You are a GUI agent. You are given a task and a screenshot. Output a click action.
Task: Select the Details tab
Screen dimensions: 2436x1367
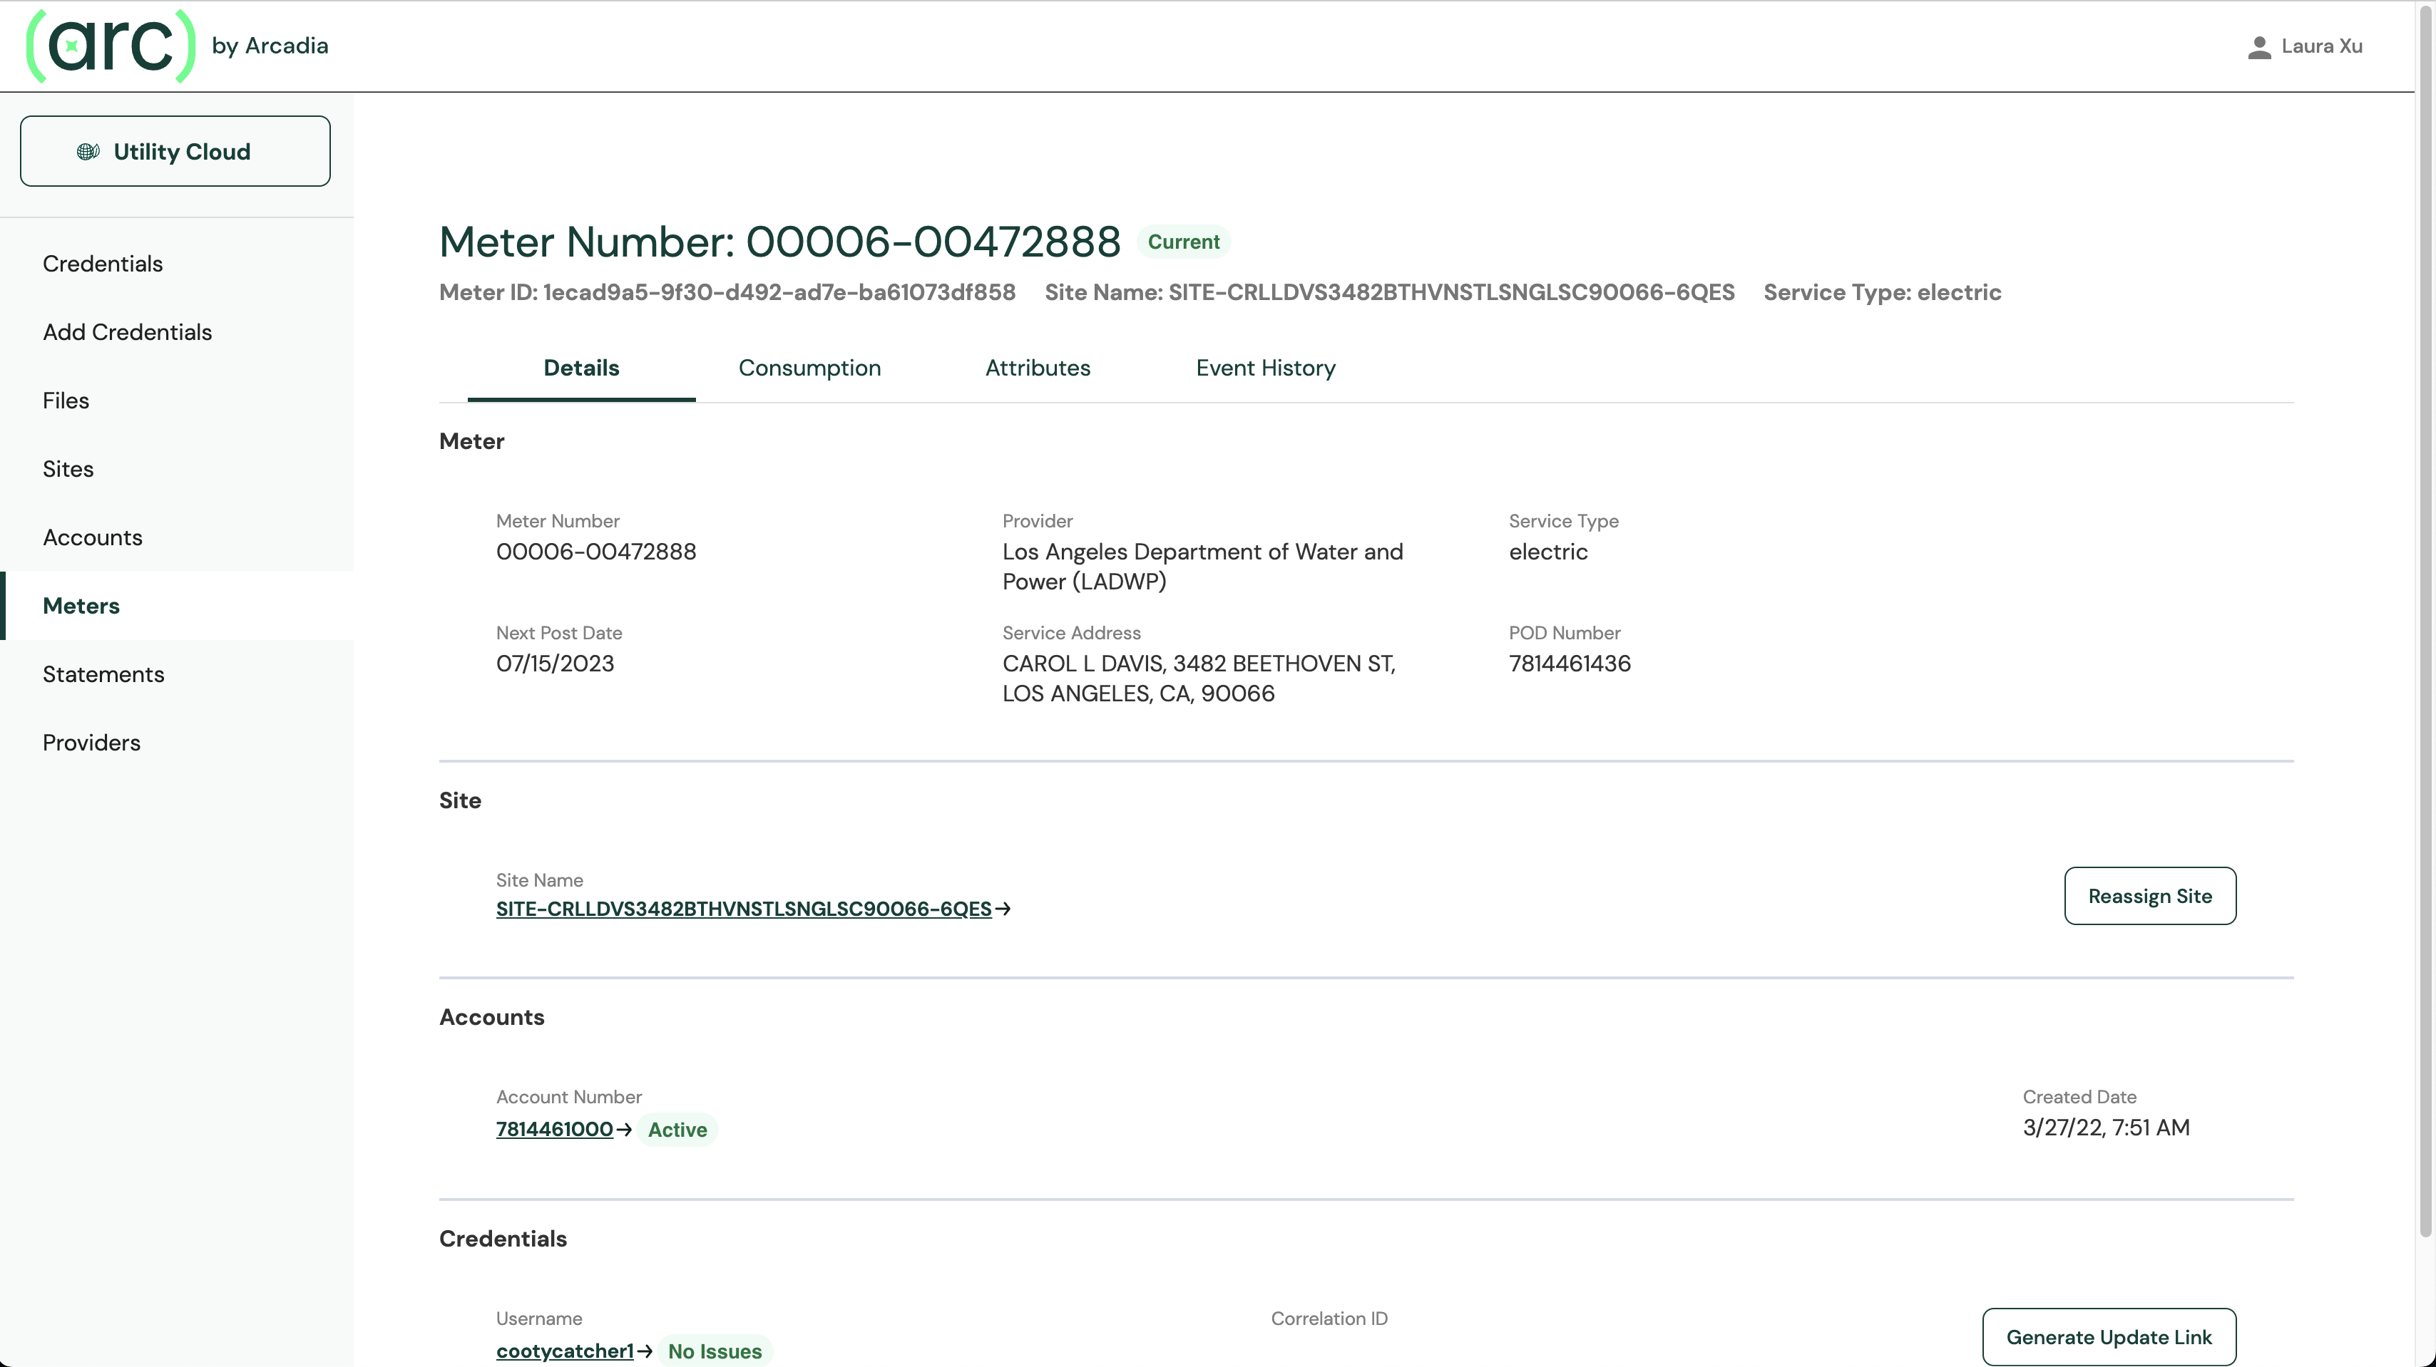(x=580, y=368)
